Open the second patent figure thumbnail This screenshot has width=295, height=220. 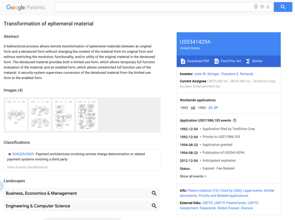coord(40,115)
